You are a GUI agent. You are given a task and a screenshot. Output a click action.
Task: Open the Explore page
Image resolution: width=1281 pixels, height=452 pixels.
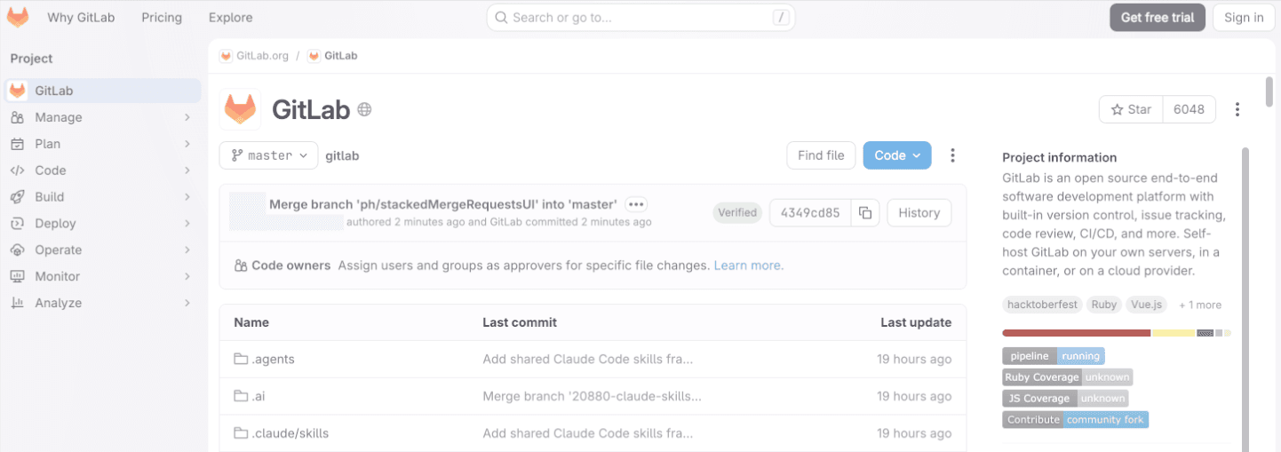(231, 18)
